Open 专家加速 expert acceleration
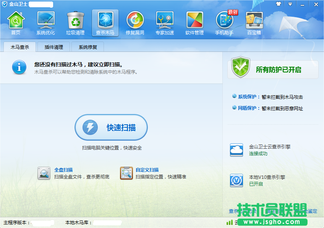The width and height of the screenshot is (324, 228). click(x=165, y=23)
